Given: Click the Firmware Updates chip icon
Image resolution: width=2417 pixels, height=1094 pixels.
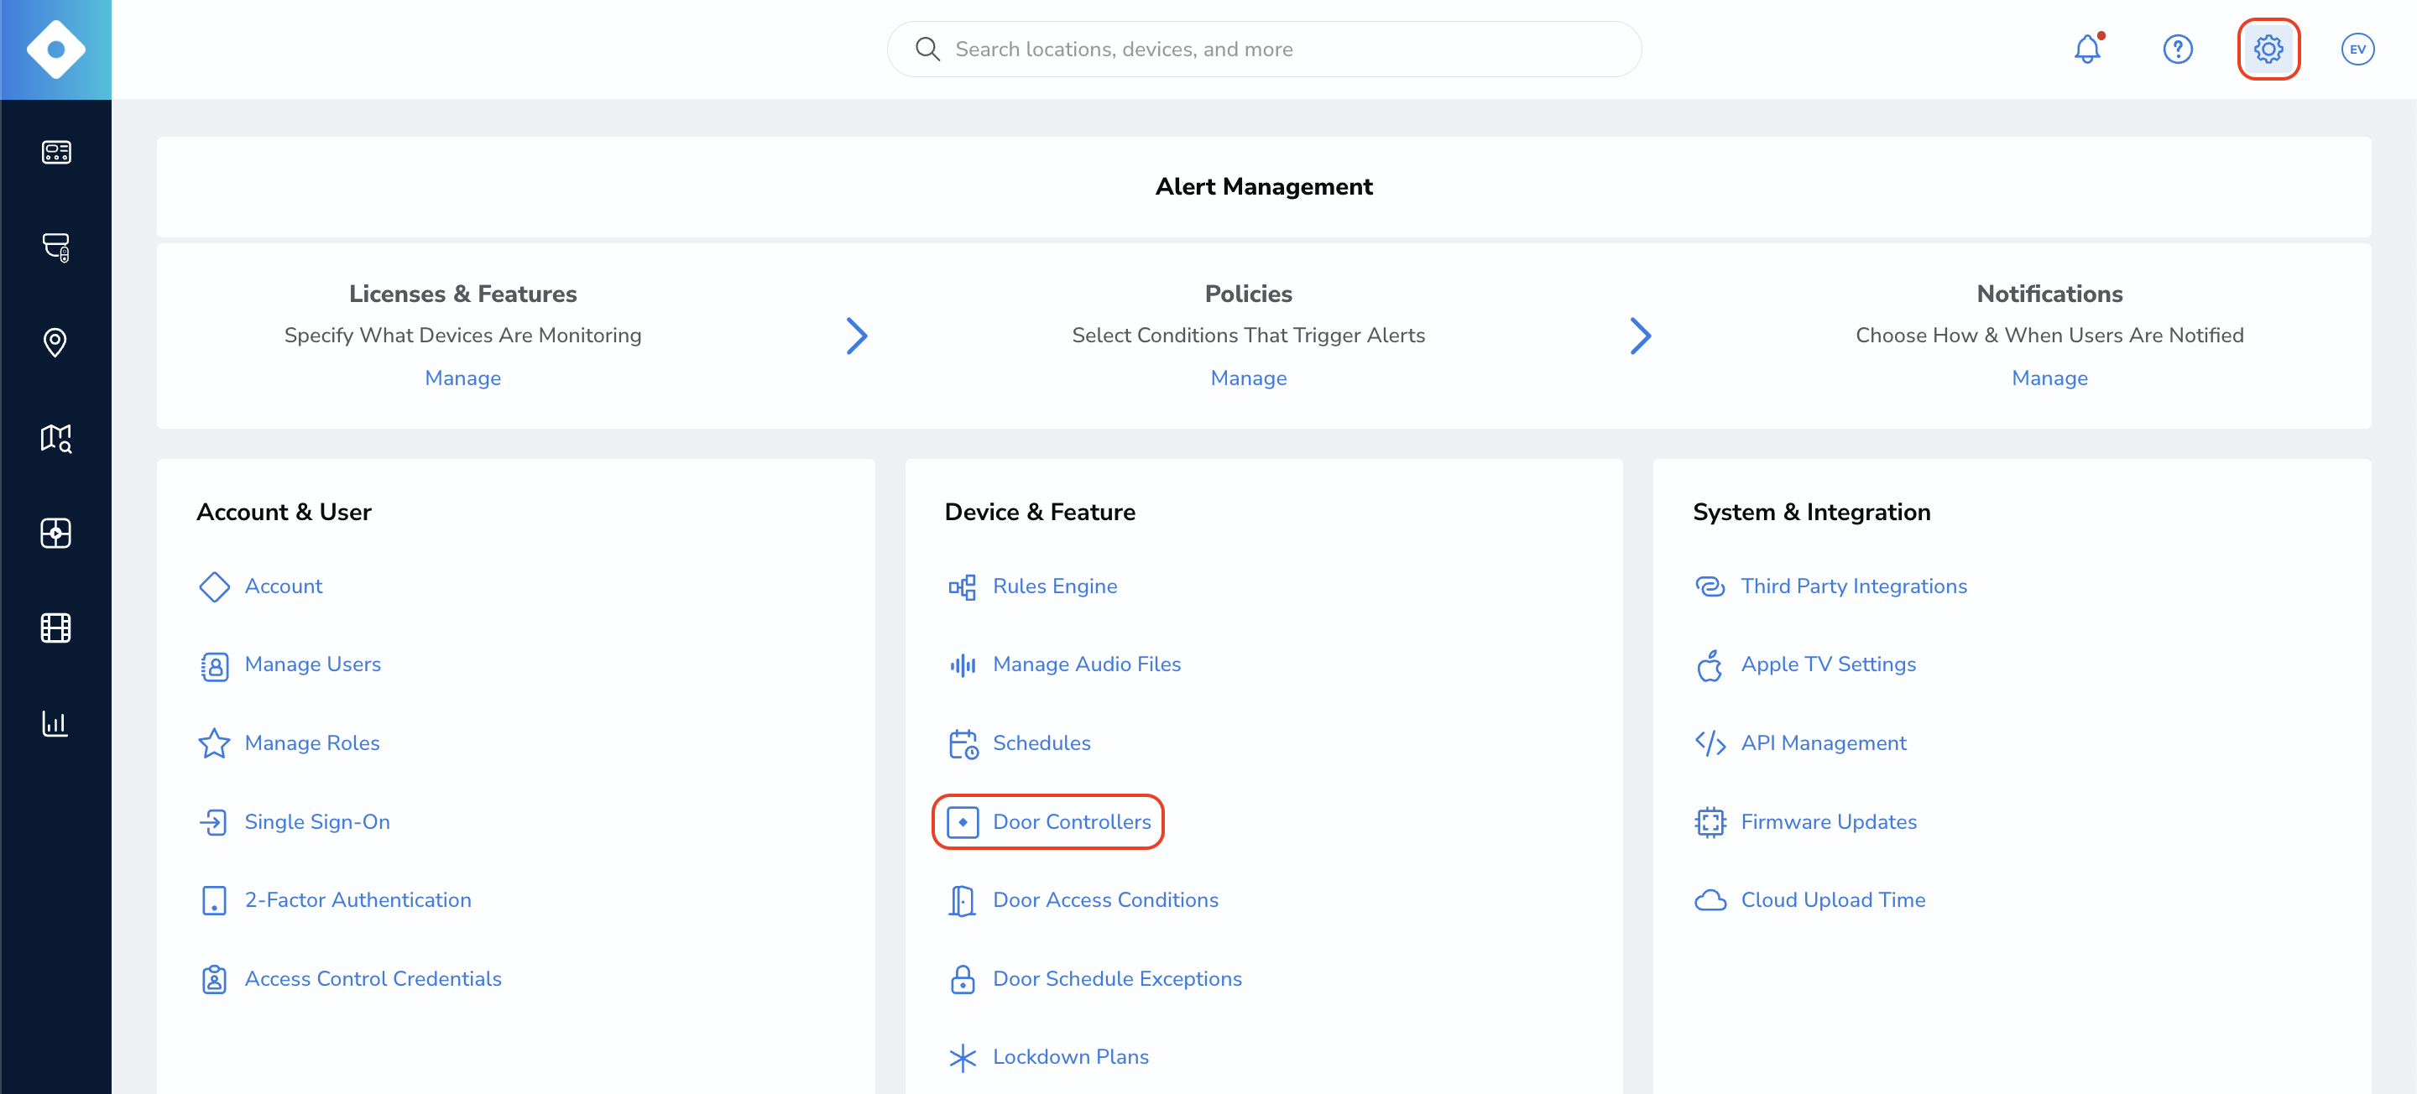Looking at the screenshot, I should (x=1710, y=822).
